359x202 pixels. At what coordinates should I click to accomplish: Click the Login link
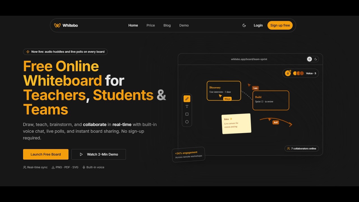click(258, 25)
